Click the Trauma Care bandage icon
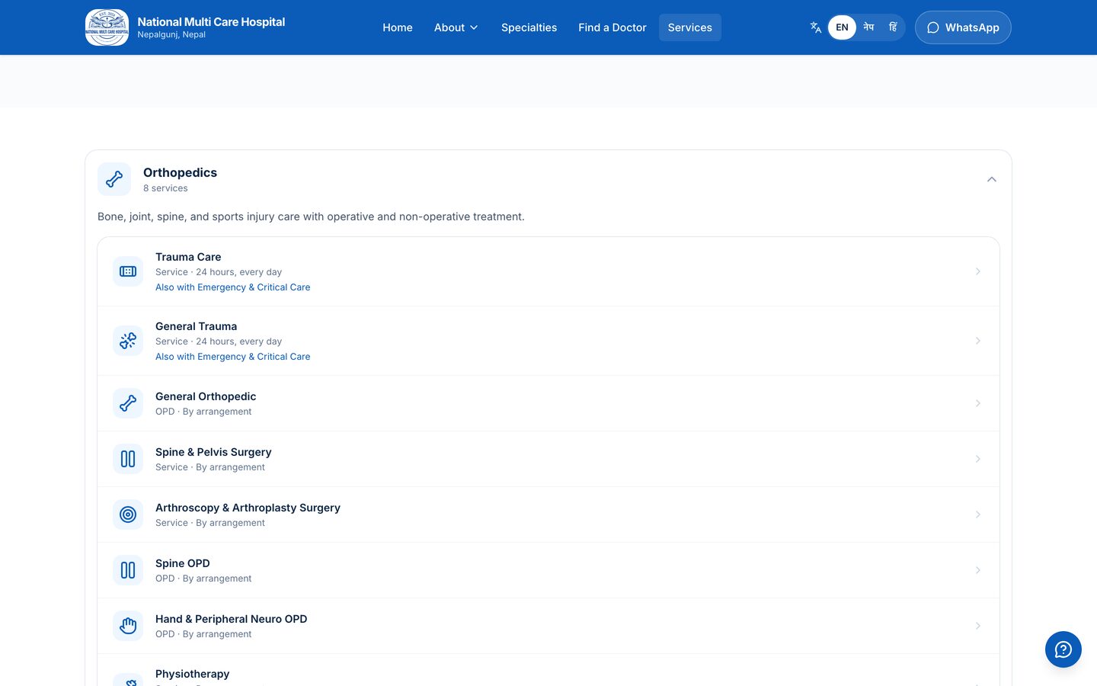The image size is (1097, 686). [x=128, y=271]
